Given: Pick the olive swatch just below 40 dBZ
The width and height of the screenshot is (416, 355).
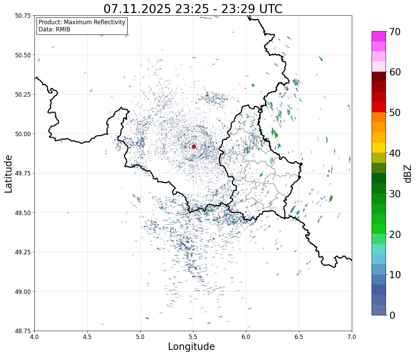Looking at the screenshot, I should coord(379,158).
